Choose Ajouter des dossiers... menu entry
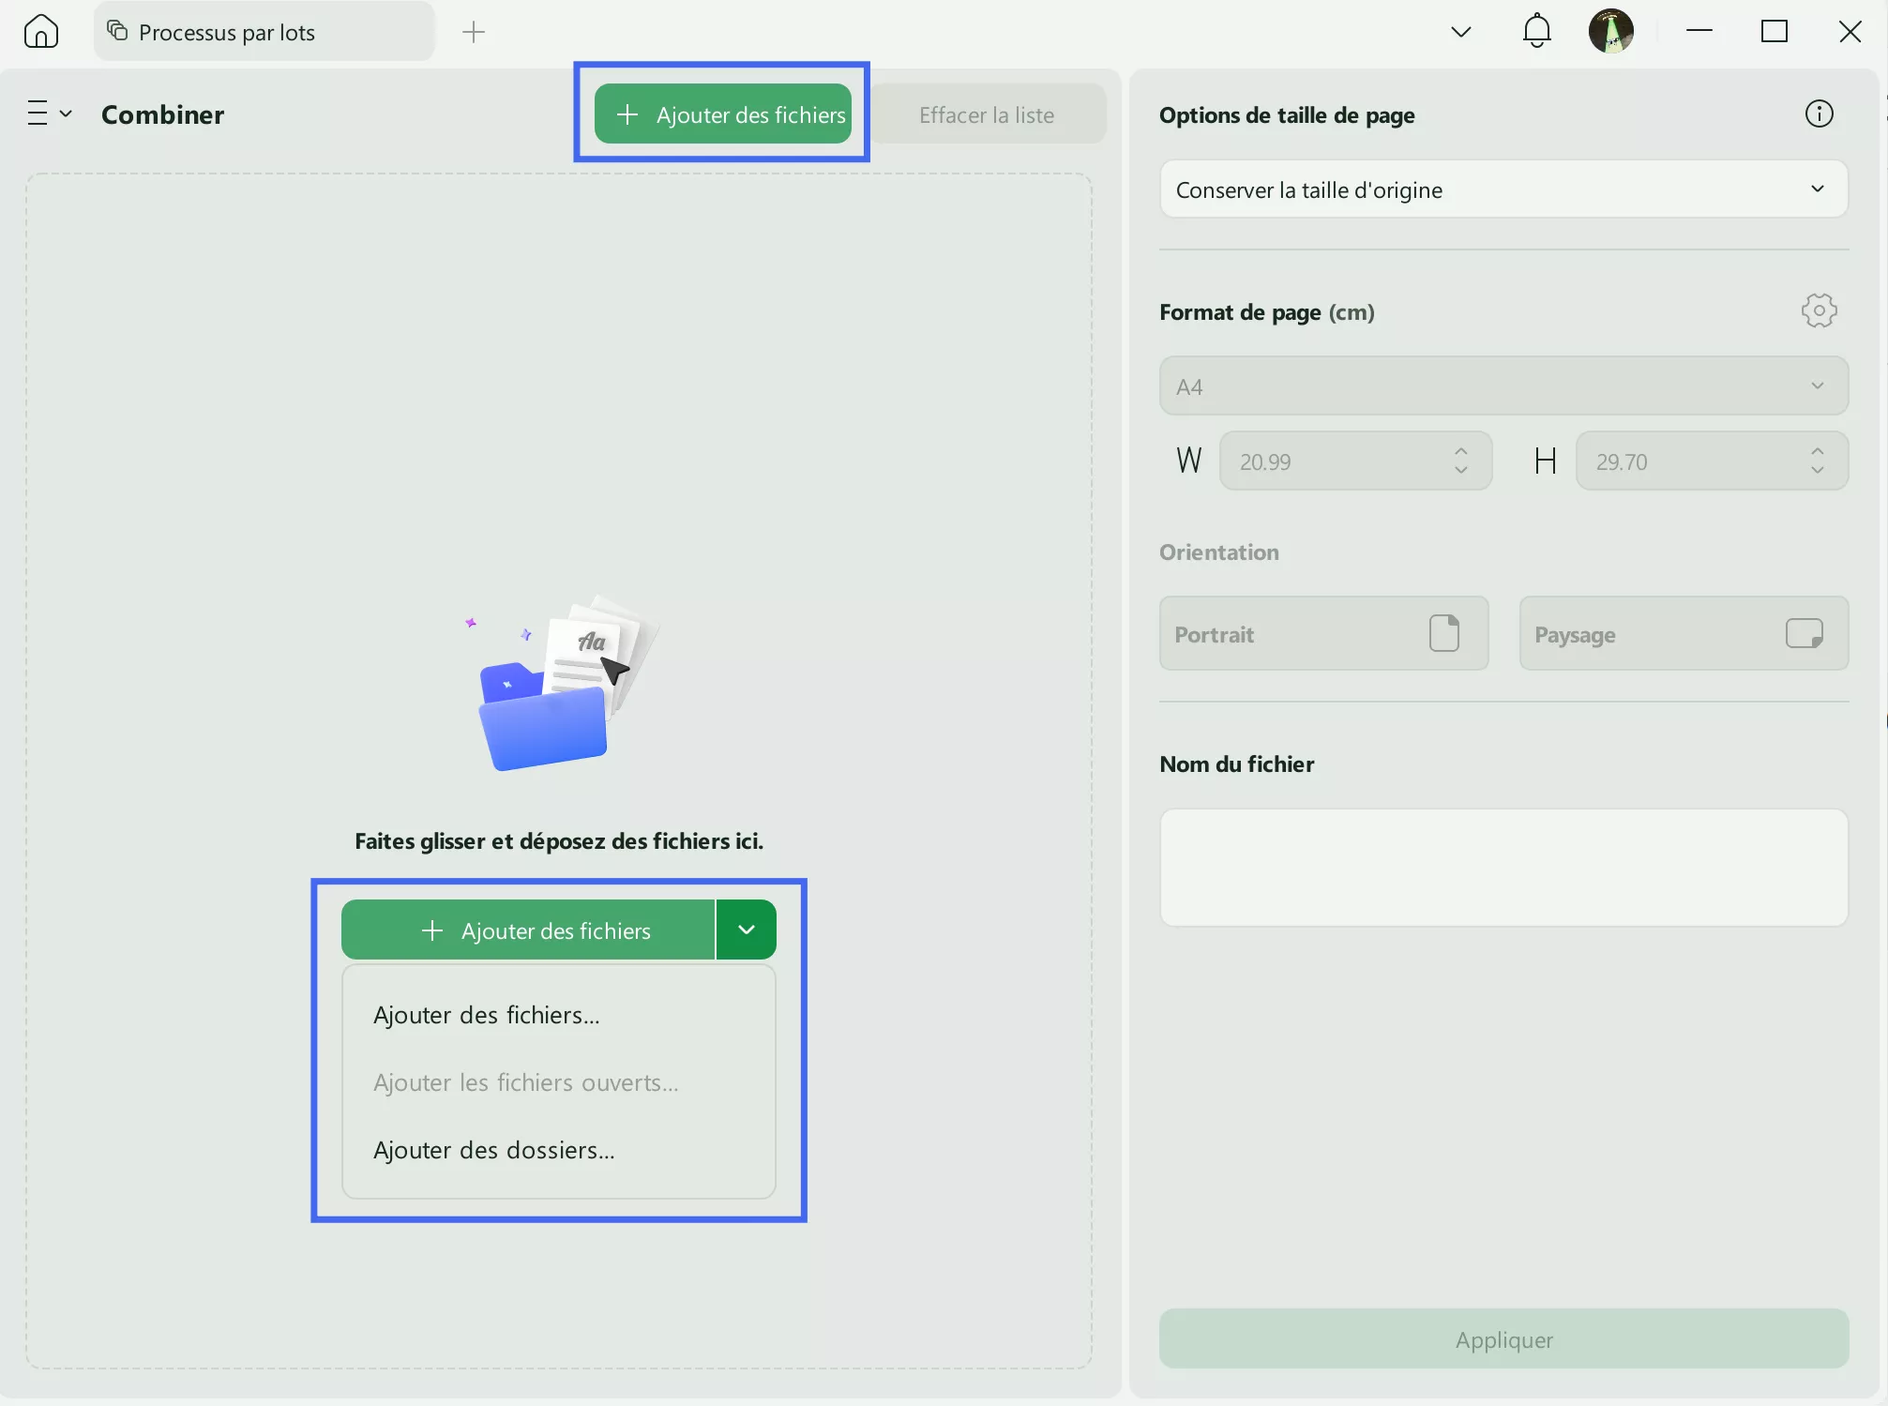The image size is (1888, 1406). [494, 1150]
